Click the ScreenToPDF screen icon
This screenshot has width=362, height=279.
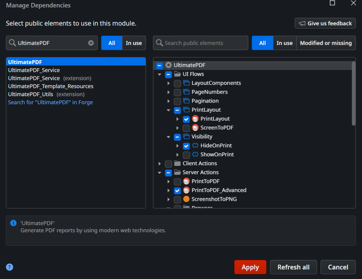click(195, 128)
